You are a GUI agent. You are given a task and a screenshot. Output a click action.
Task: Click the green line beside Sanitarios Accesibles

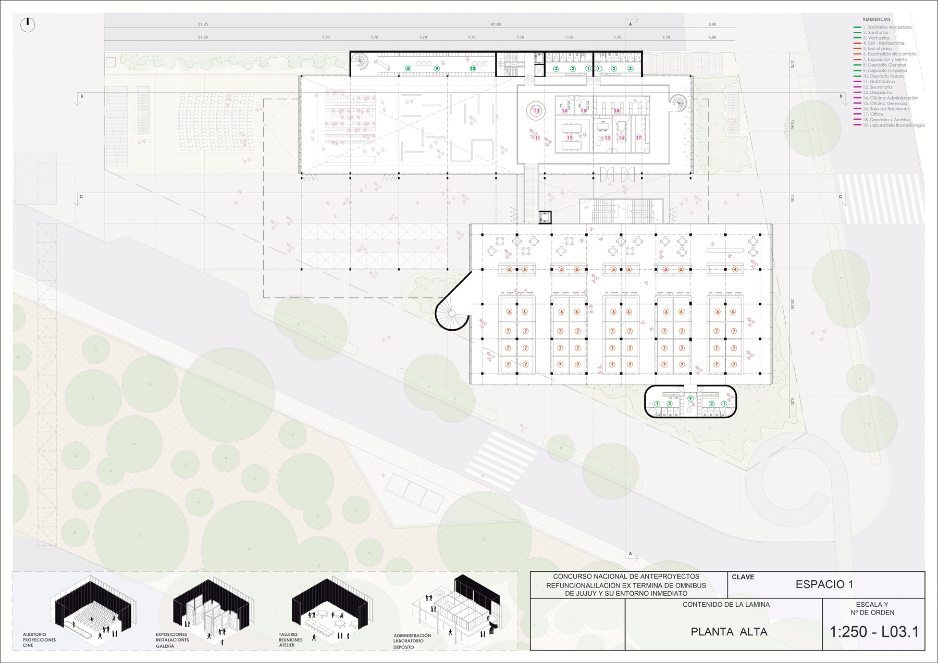pyautogui.click(x=857, y=27)
